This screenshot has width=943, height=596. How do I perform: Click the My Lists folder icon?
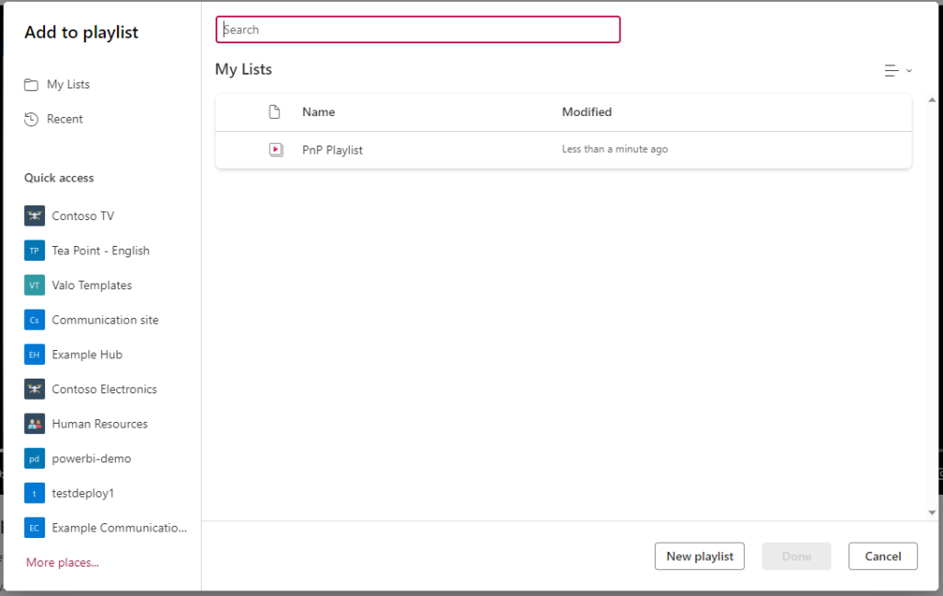30,85
